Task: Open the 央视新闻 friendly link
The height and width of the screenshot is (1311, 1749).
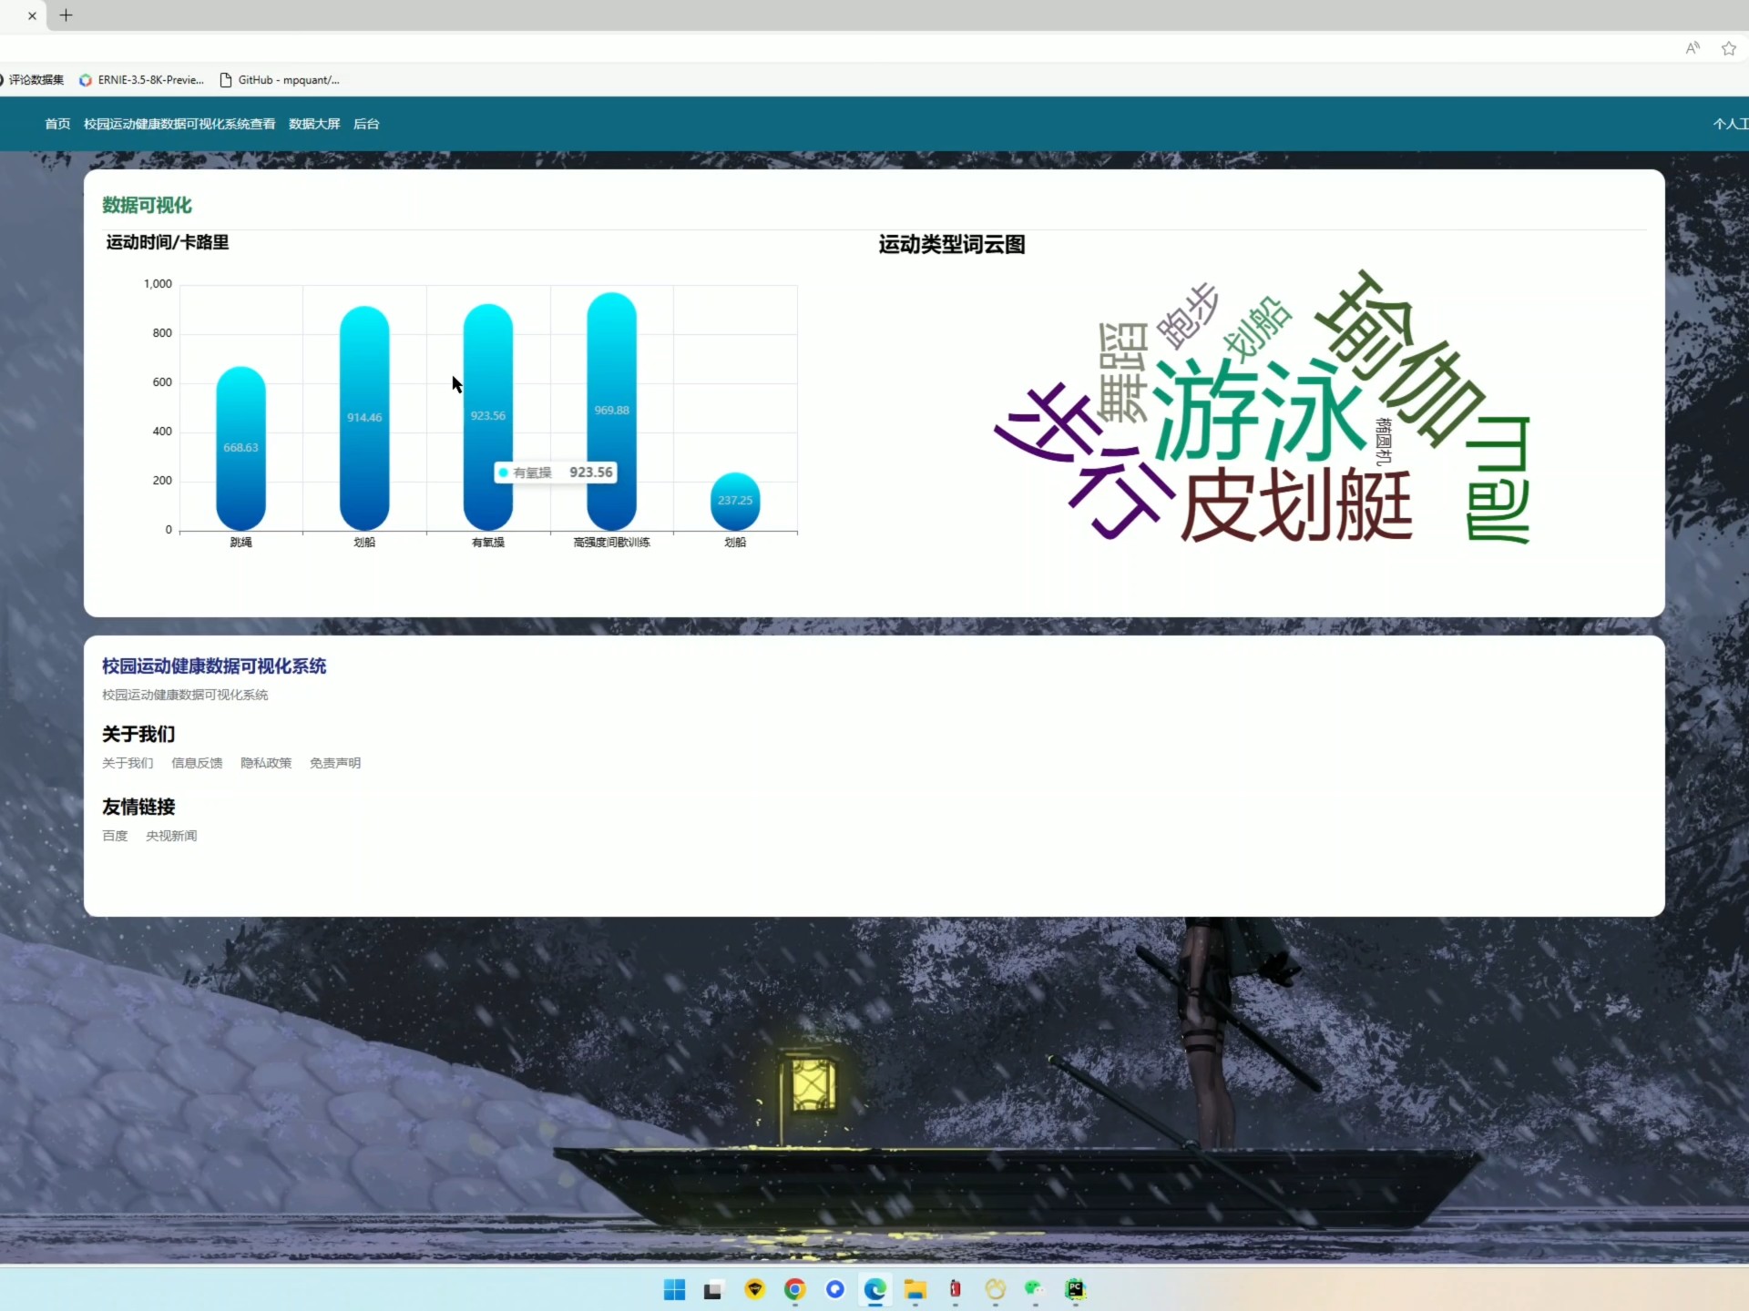Action: (171, 836)
